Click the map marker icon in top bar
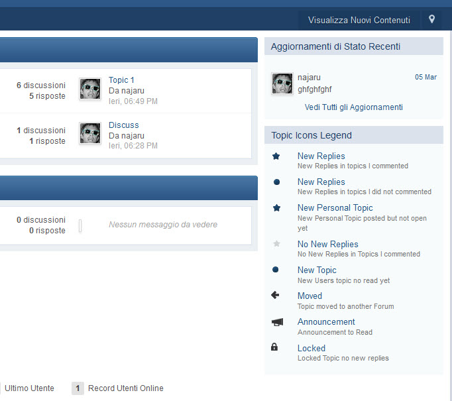This screenshot has height=401, width=452. [x=431, y=19]
